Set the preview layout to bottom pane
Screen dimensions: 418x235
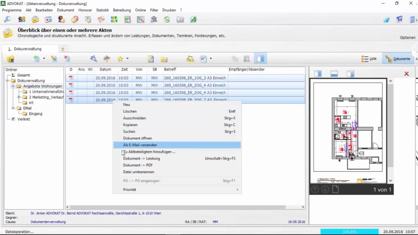click(x=334, y=74)
